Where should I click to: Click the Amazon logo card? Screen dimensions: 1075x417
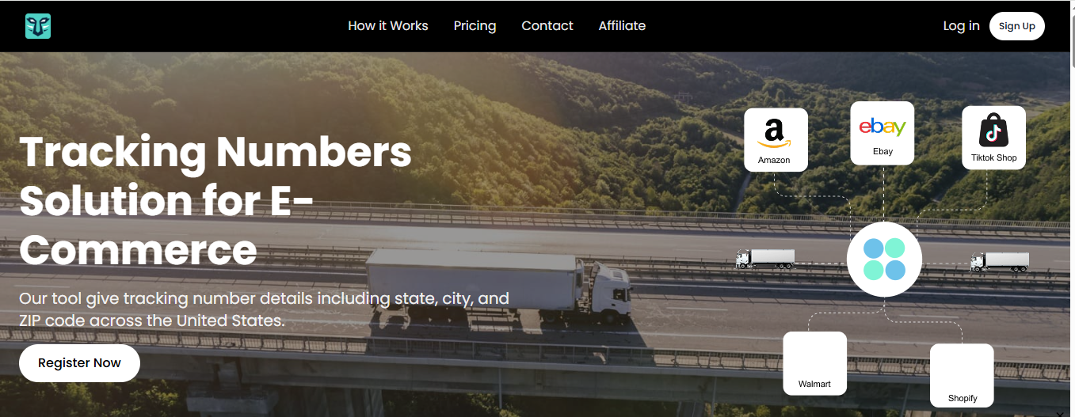(776, 140)
